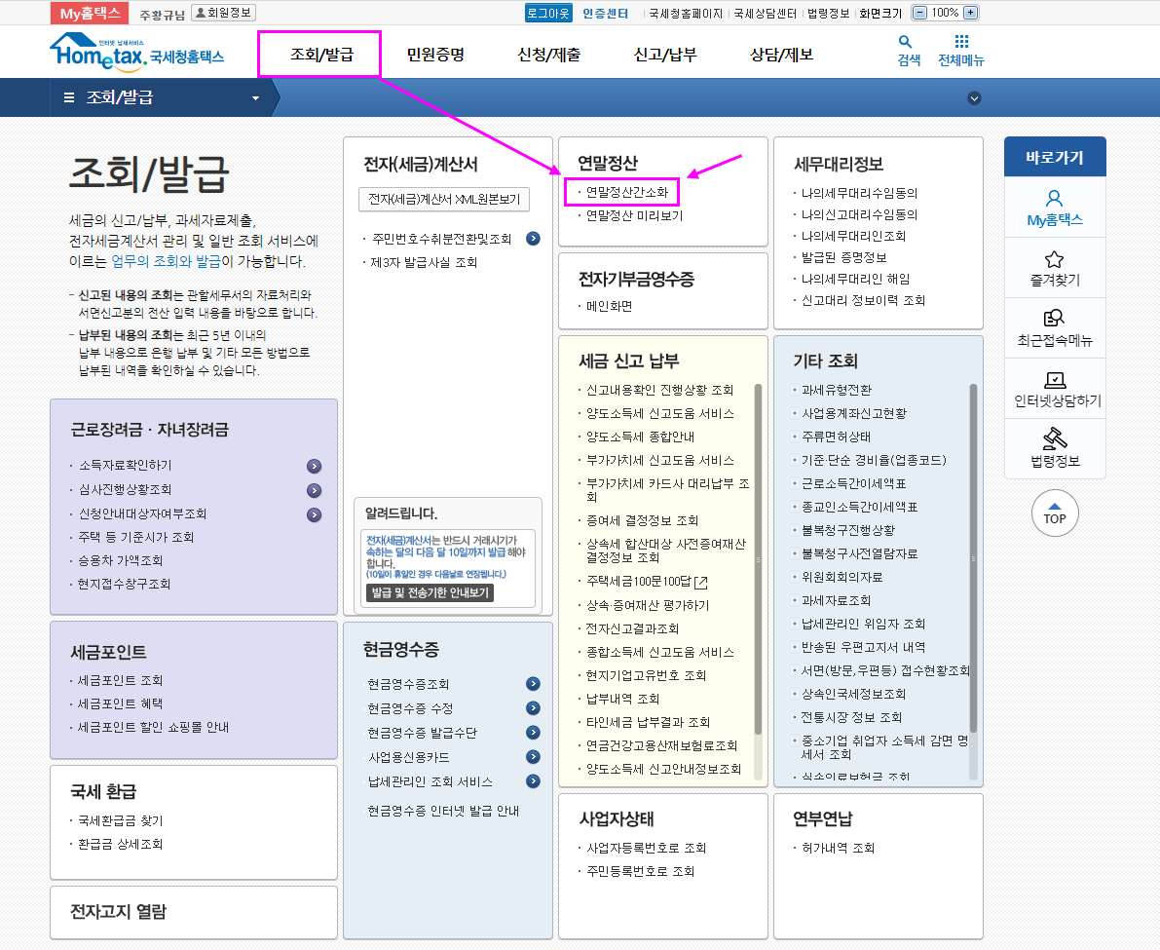The image size is (1160, 950).
Task: Open 법령정보 gavel icon in sidebar
Action: tap(1054, 438)
